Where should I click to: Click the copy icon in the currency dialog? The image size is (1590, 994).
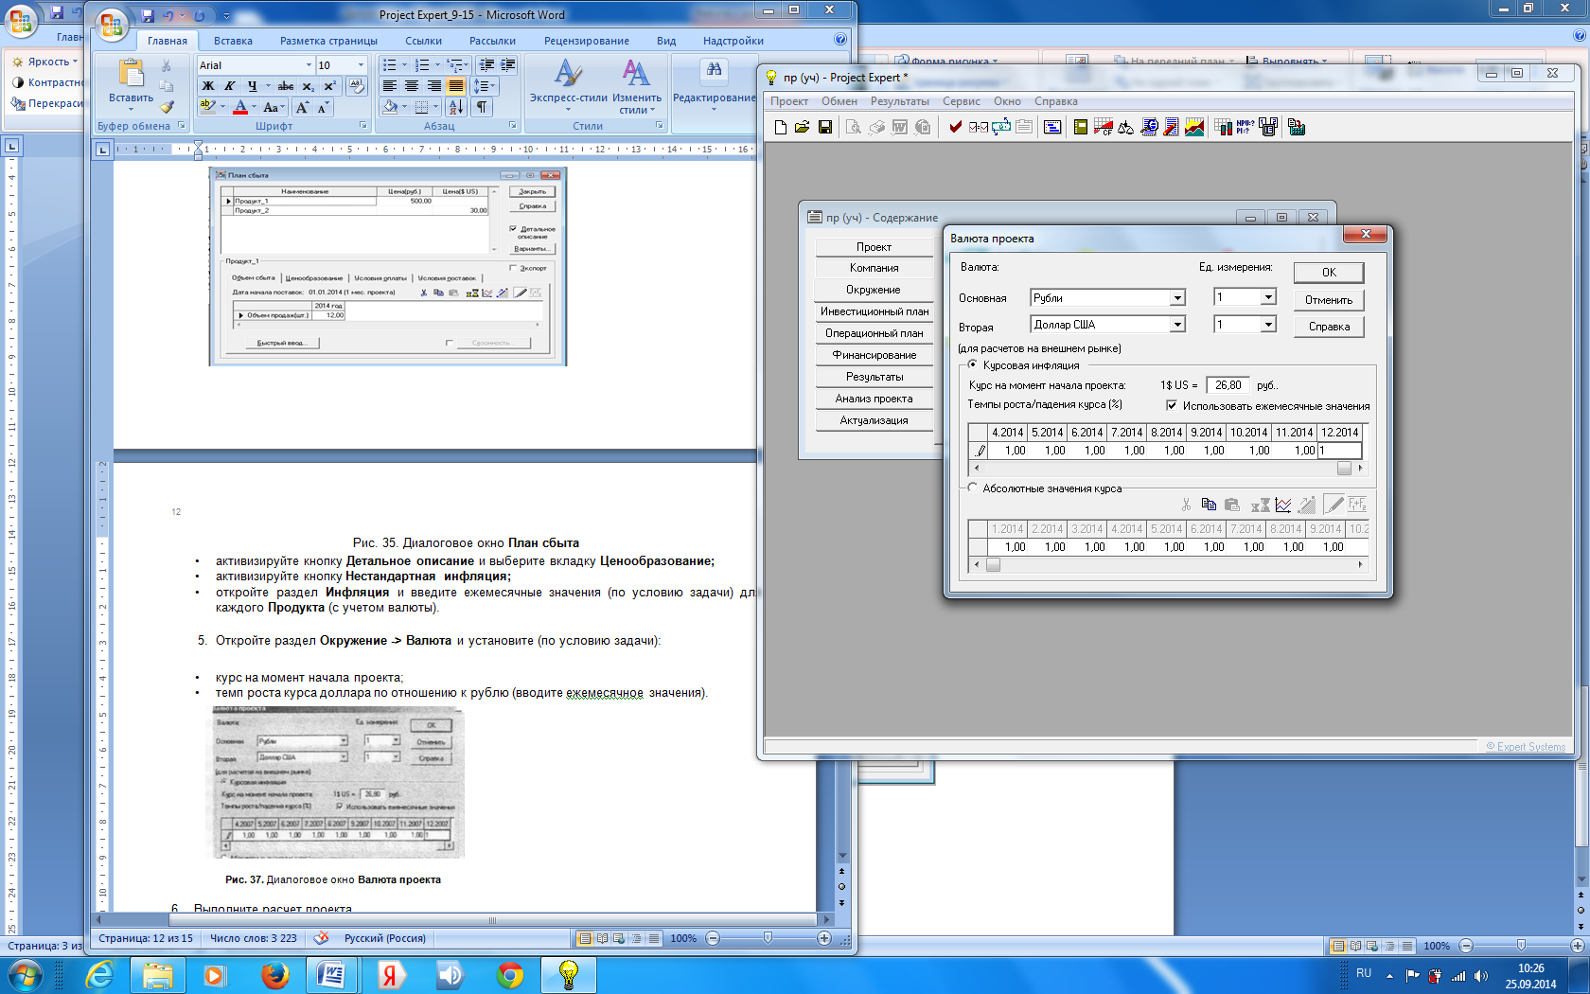1209,505
